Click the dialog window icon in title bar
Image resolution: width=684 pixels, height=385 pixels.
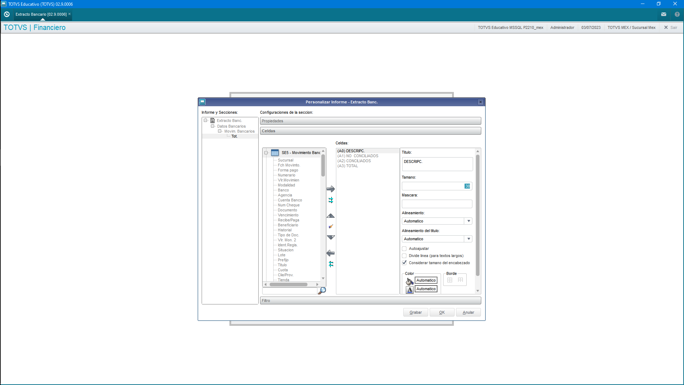coord(202,102)
